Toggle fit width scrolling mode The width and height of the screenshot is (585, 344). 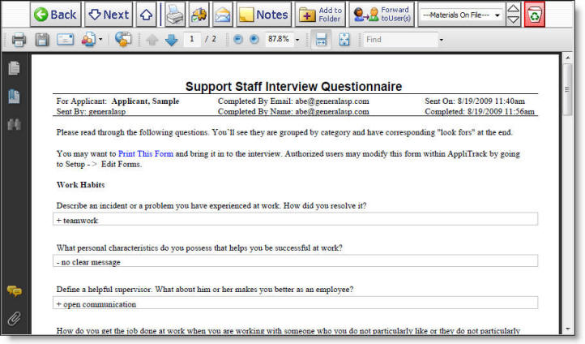tap(321, 39)
